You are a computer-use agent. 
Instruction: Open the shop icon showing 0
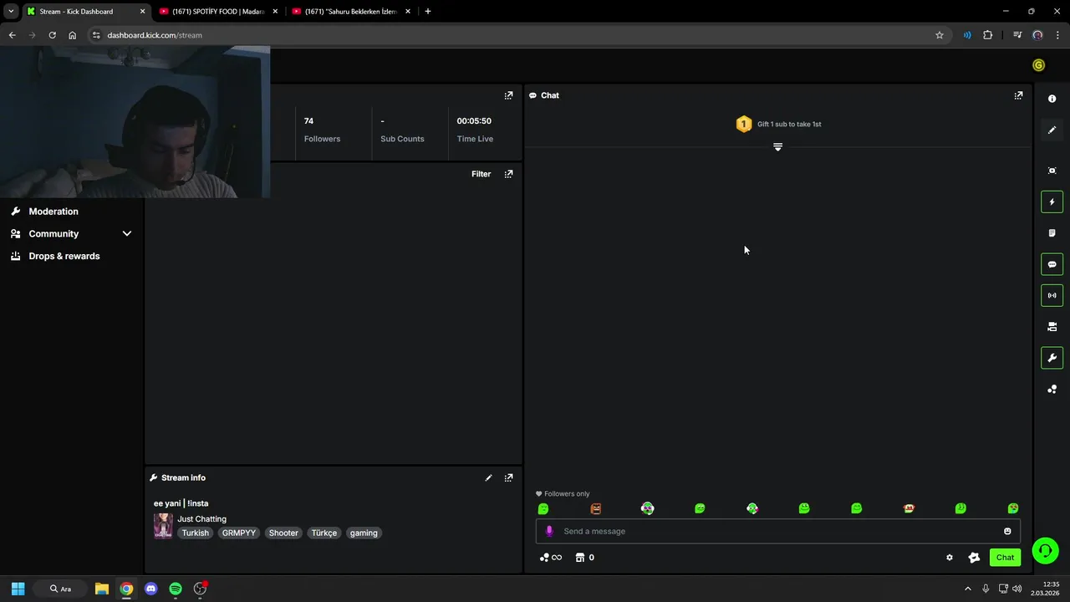tap(585, 558)
